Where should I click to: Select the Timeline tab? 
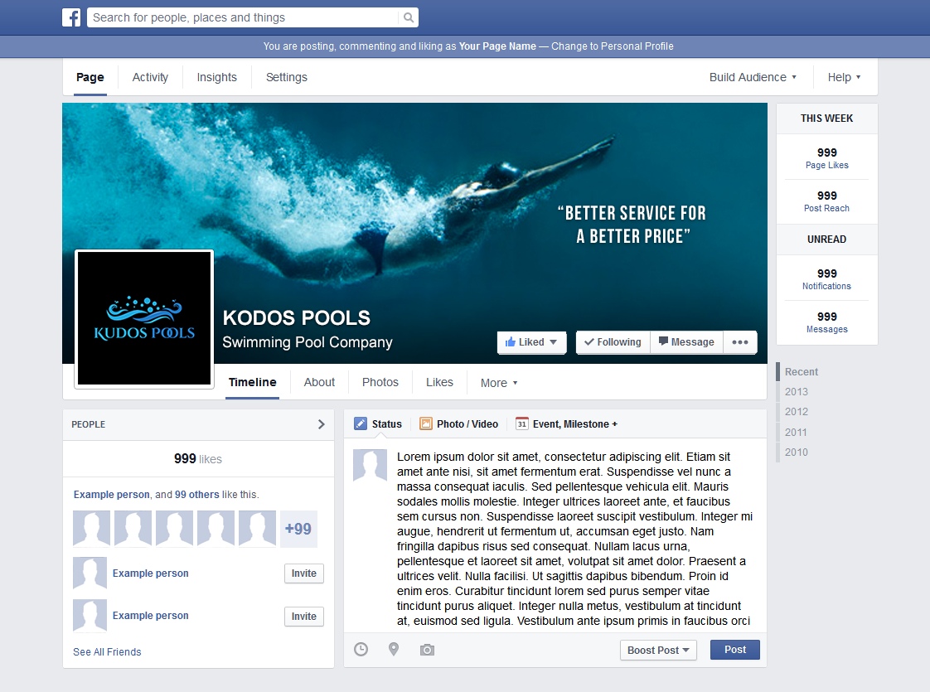(x=252, y=382)
